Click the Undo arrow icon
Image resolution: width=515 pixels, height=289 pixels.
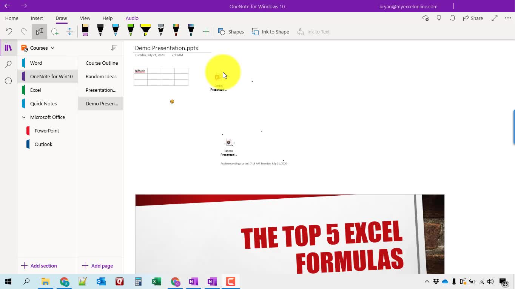9,32
